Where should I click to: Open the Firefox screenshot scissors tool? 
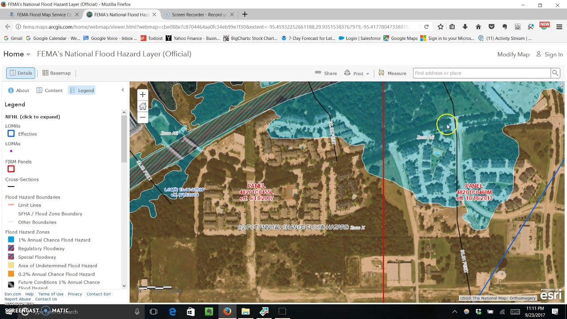[531, 27]
